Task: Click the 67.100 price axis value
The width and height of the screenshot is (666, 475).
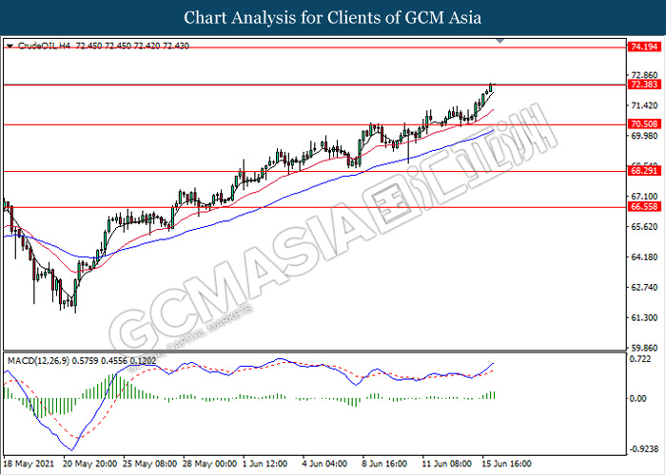Action: coord(644,197)
